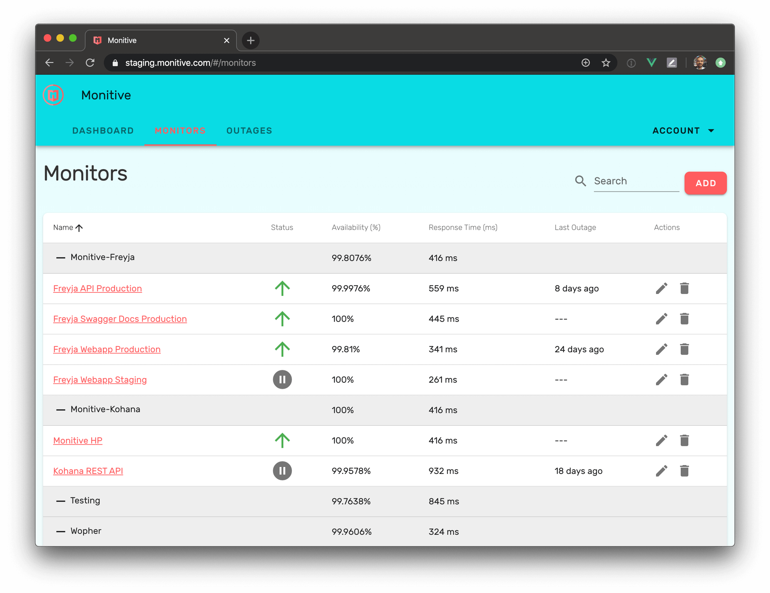The width and height of the screenshot is (770, 593).
Task: Click the search magnifier icon
Action: coord(580,181)
